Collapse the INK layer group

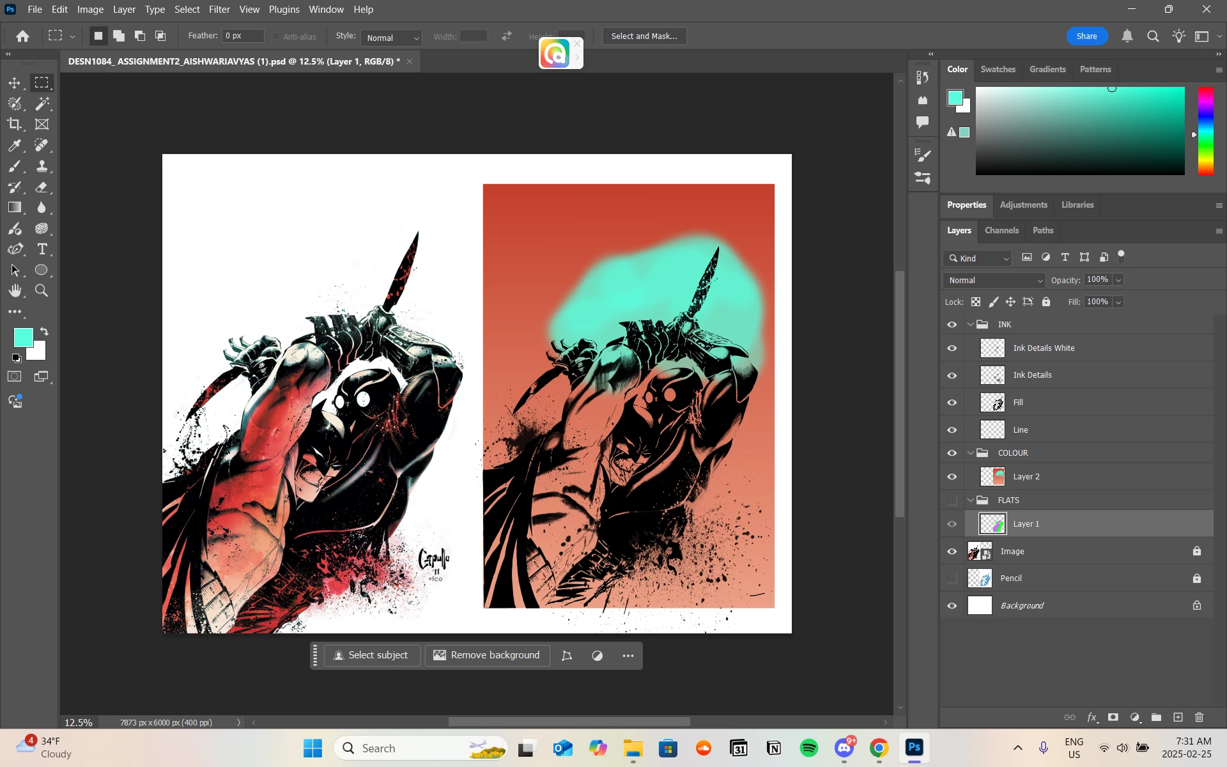click(971, 325)
